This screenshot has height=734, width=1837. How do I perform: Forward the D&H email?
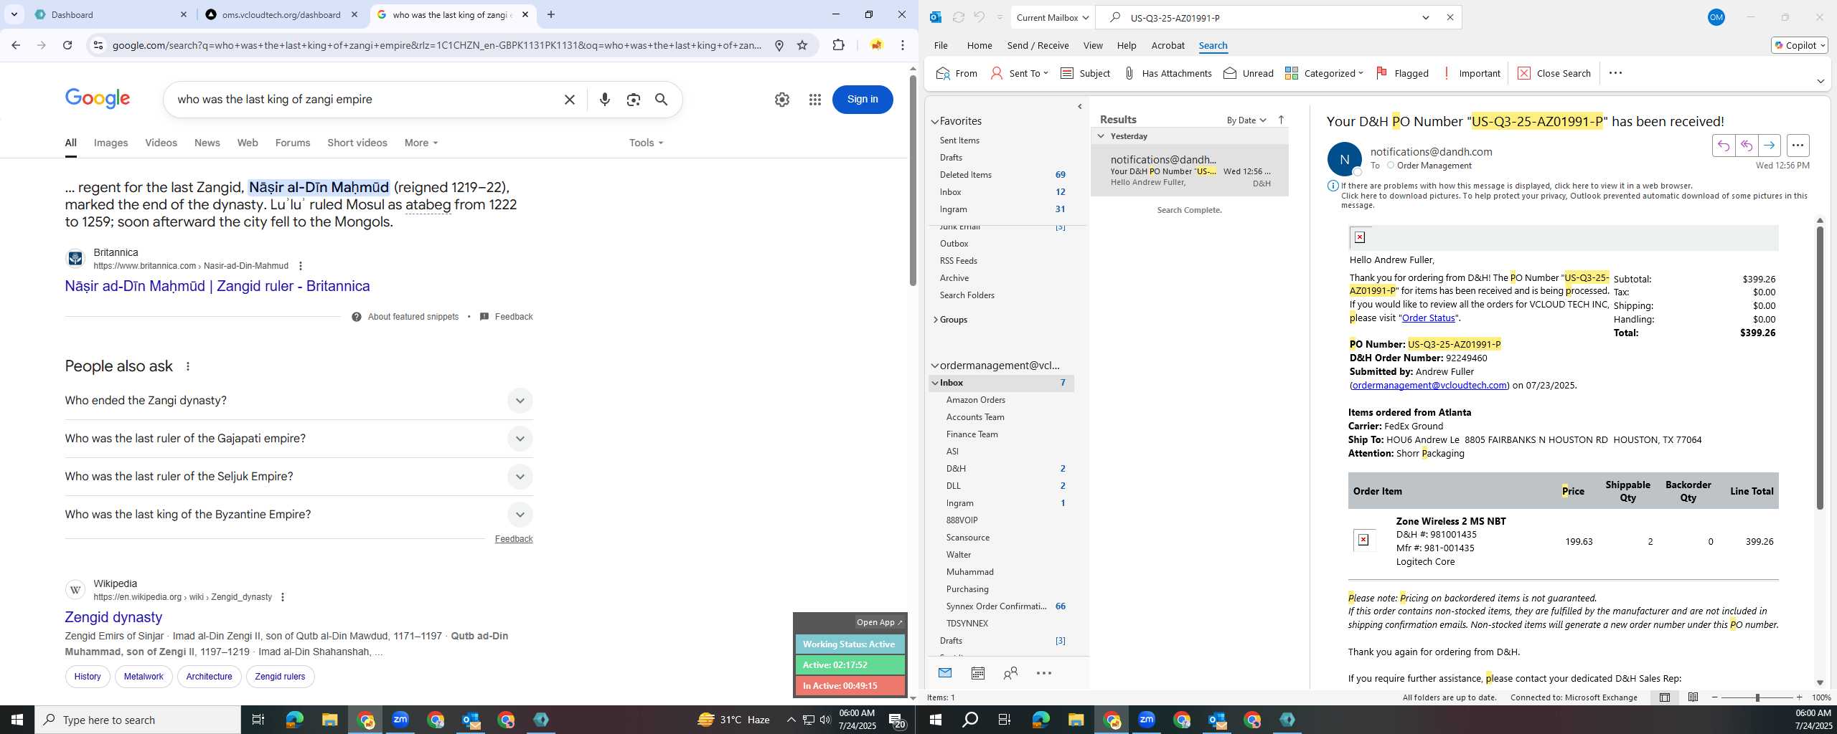(x=1769, y=146)
